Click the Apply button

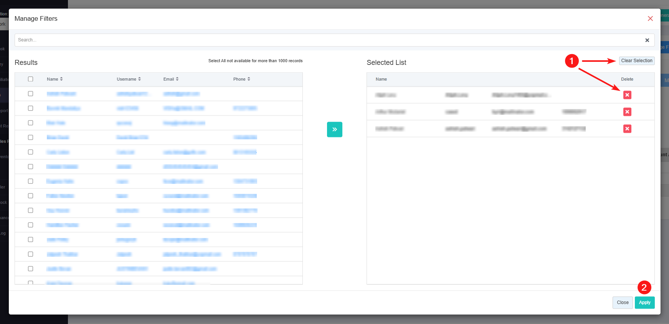point(644,303)
